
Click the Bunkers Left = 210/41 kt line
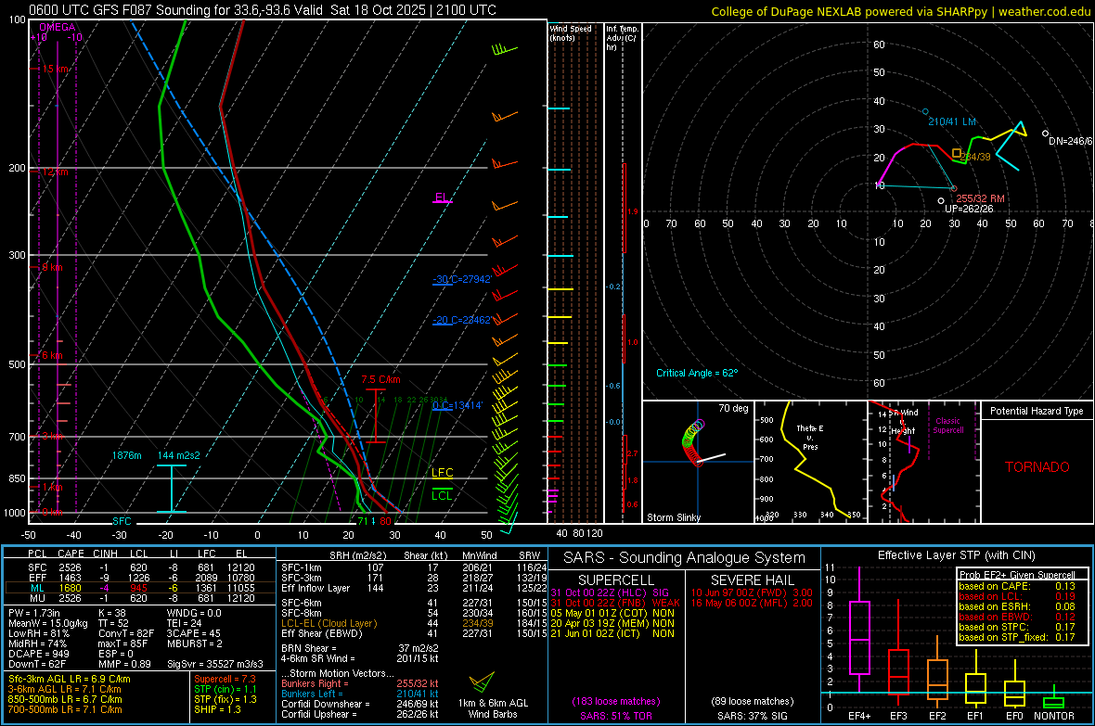click(360, 694)
